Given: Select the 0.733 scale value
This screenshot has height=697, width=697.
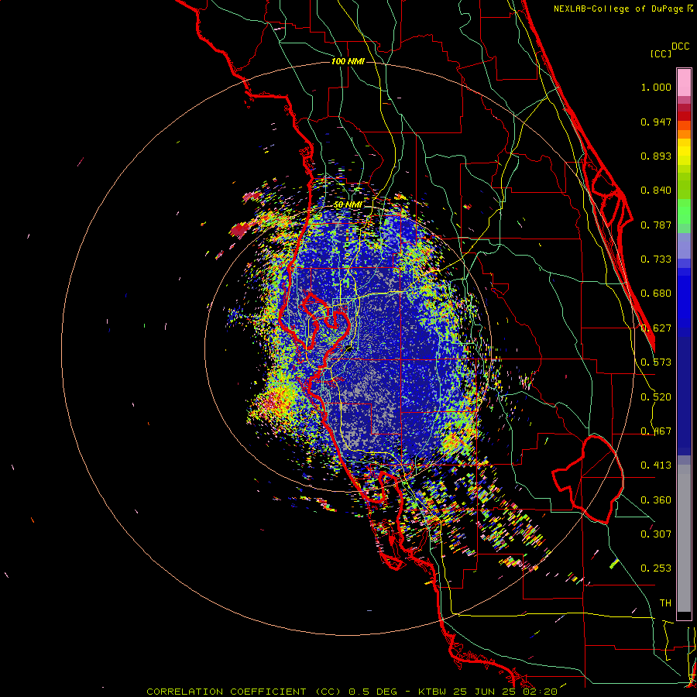Looking at the screenshot, I should point(656,259).
